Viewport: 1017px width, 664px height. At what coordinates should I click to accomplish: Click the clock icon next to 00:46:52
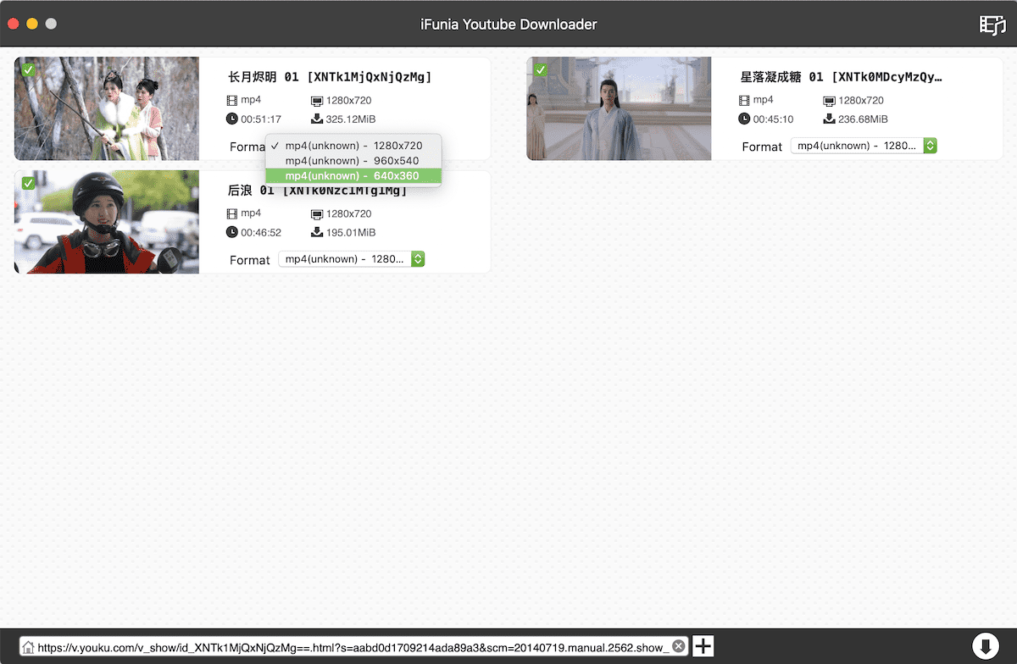[232, 232]
